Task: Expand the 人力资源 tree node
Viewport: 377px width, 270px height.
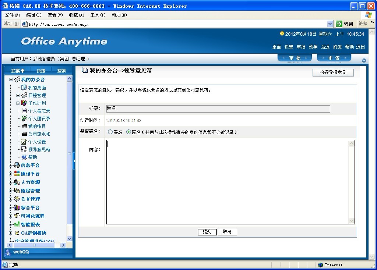Action: click(x=11, y=182)
